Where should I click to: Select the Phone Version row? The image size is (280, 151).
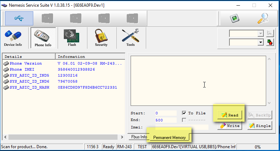(x=64, y=64)
